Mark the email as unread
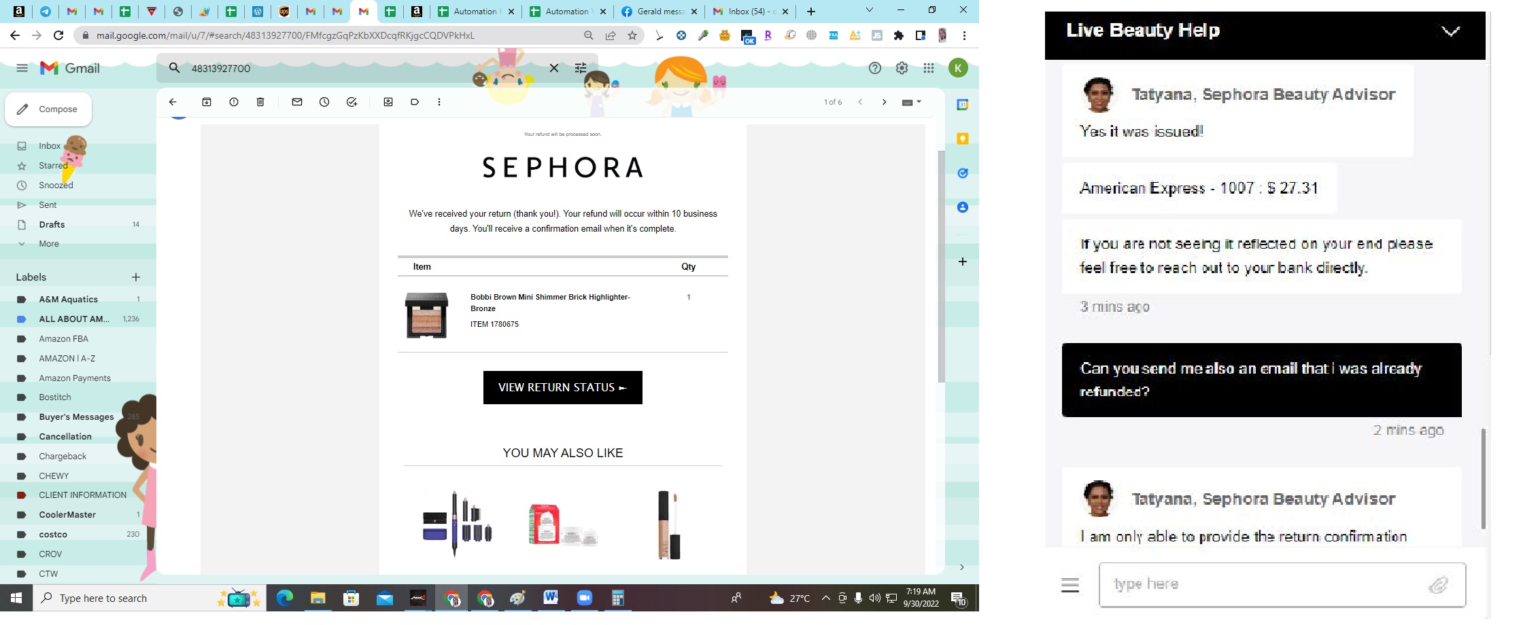The width and height of the screenshot is (1523, 625). (x=297, y=102)
